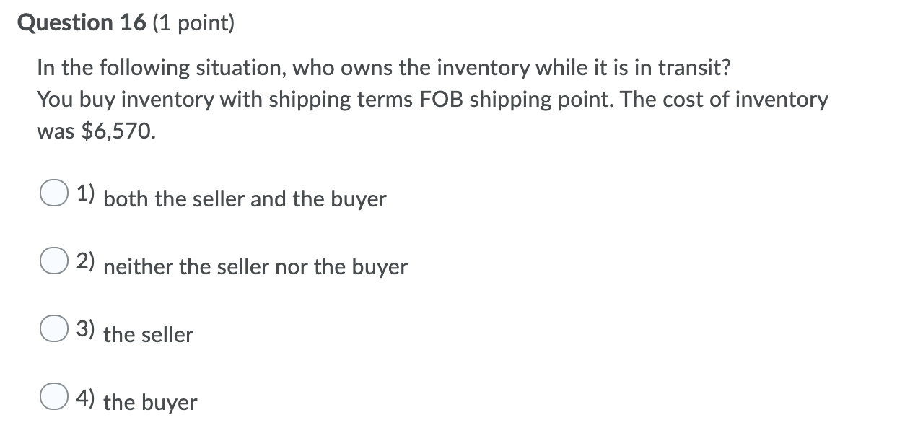Image resolution: width=923 pixels, height=441 pixels.
Task: Click the circle next to 'the buyer'
Action: coord(53,396)
